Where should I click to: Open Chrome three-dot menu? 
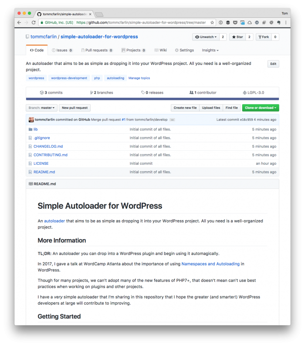coord(286,23)
